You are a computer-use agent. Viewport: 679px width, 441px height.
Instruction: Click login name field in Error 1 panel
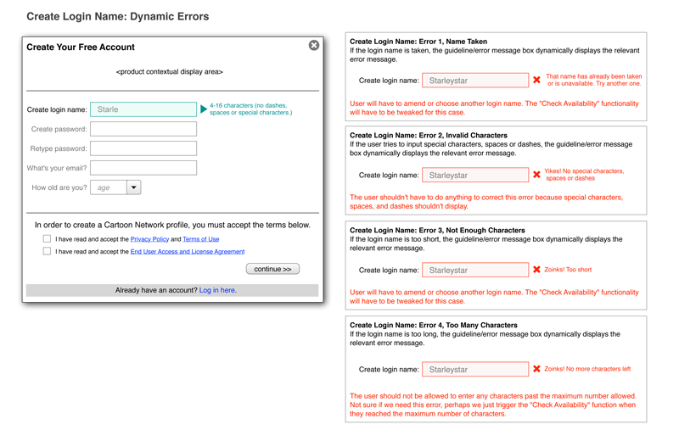(x=475, y=80)
